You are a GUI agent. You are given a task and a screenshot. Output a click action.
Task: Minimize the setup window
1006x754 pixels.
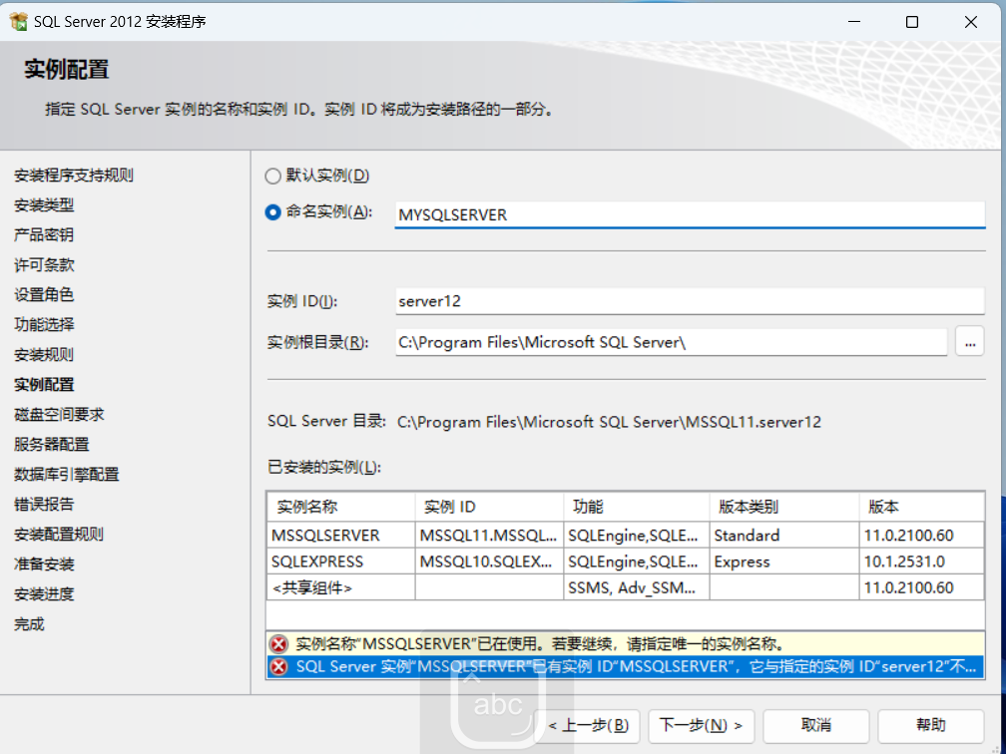pyautogui.click(x=854, y=22)
